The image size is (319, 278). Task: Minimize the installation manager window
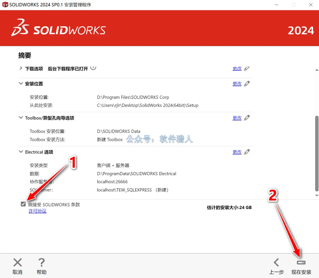(276, 5)
